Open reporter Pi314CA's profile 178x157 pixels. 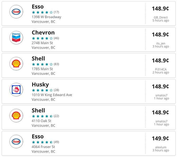tap(161, 69)
